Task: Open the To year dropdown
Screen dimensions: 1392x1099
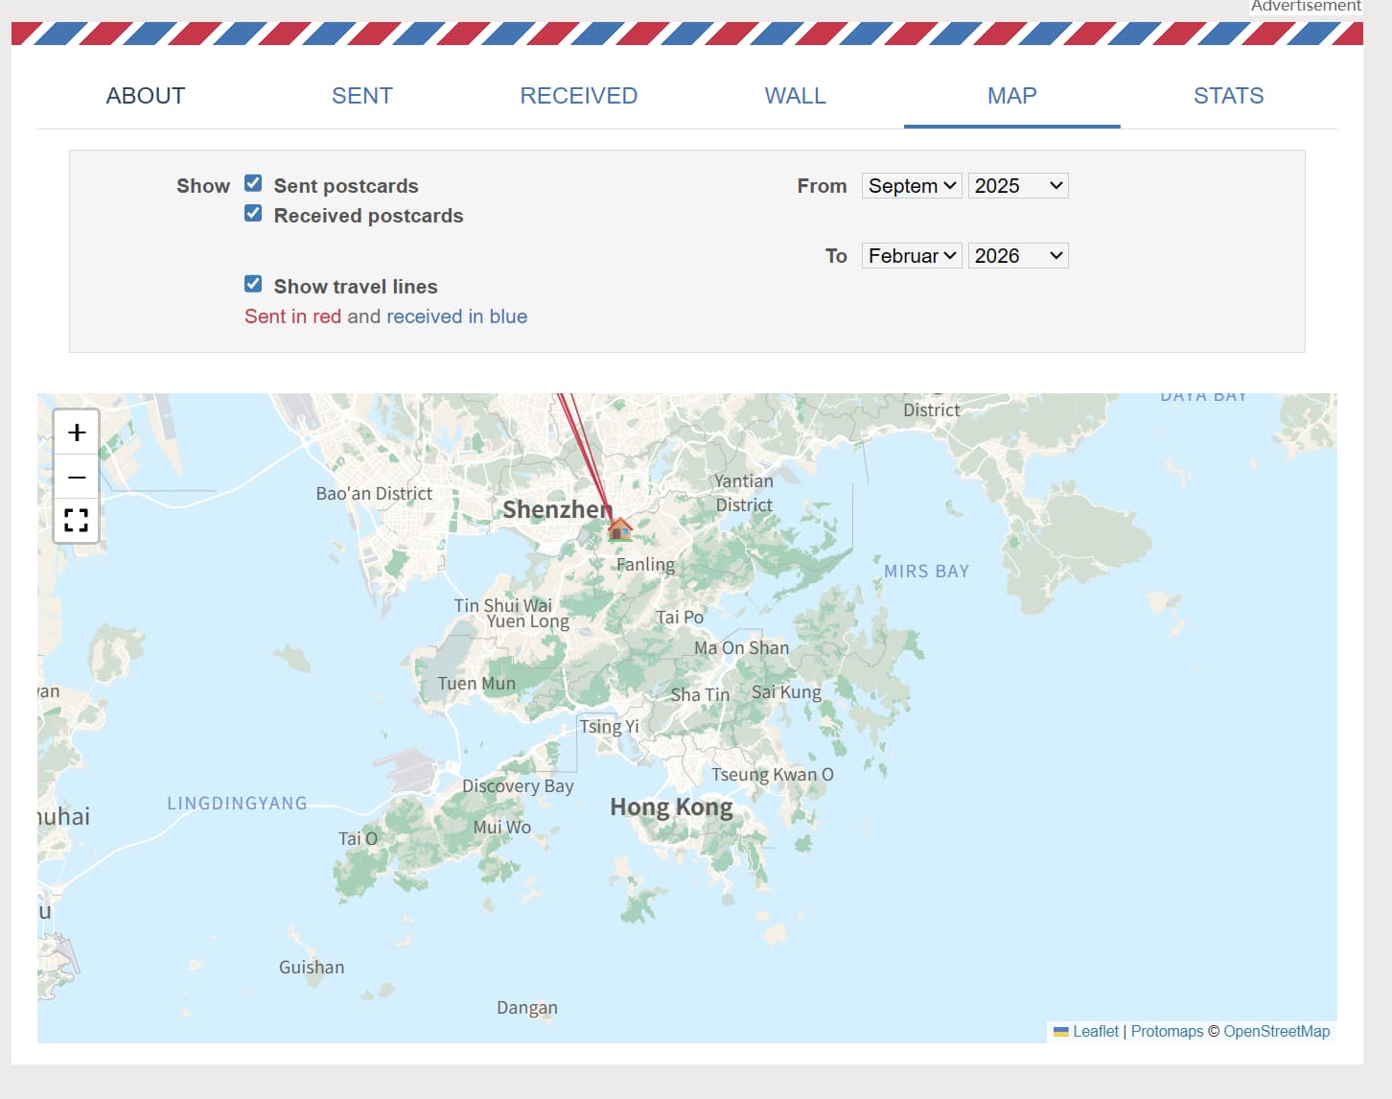Action: point(1017,256)
